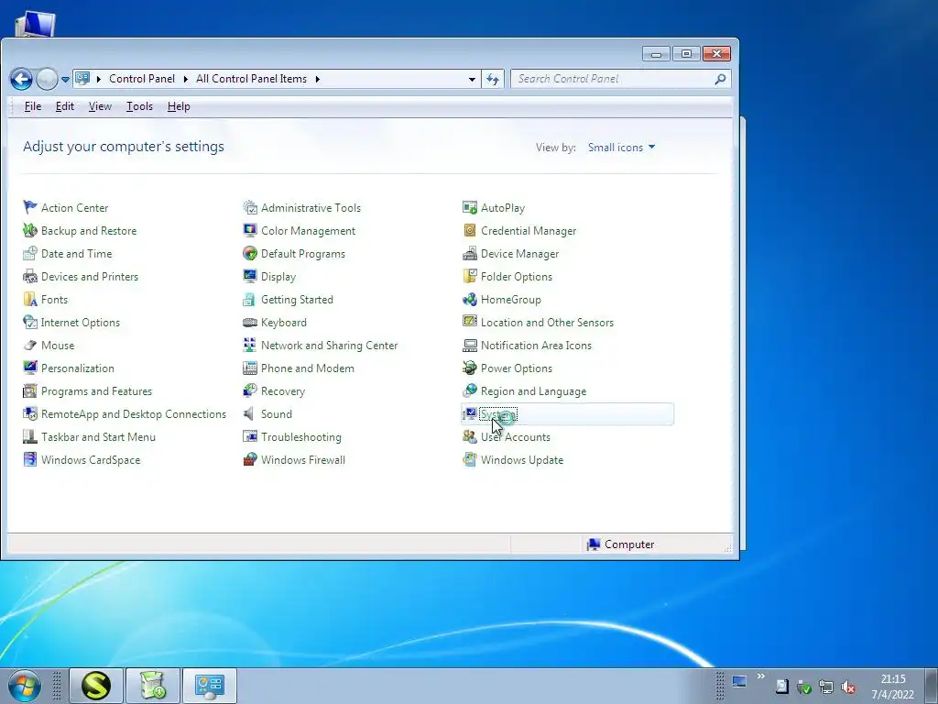Click the User Accounts icon
The image size is (938, 704).
(470, 436)
